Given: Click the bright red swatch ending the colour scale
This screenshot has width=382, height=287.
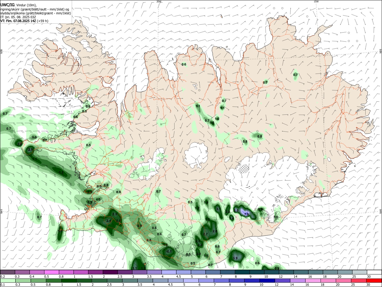Looking at the screenshot, I should point(374,280).
